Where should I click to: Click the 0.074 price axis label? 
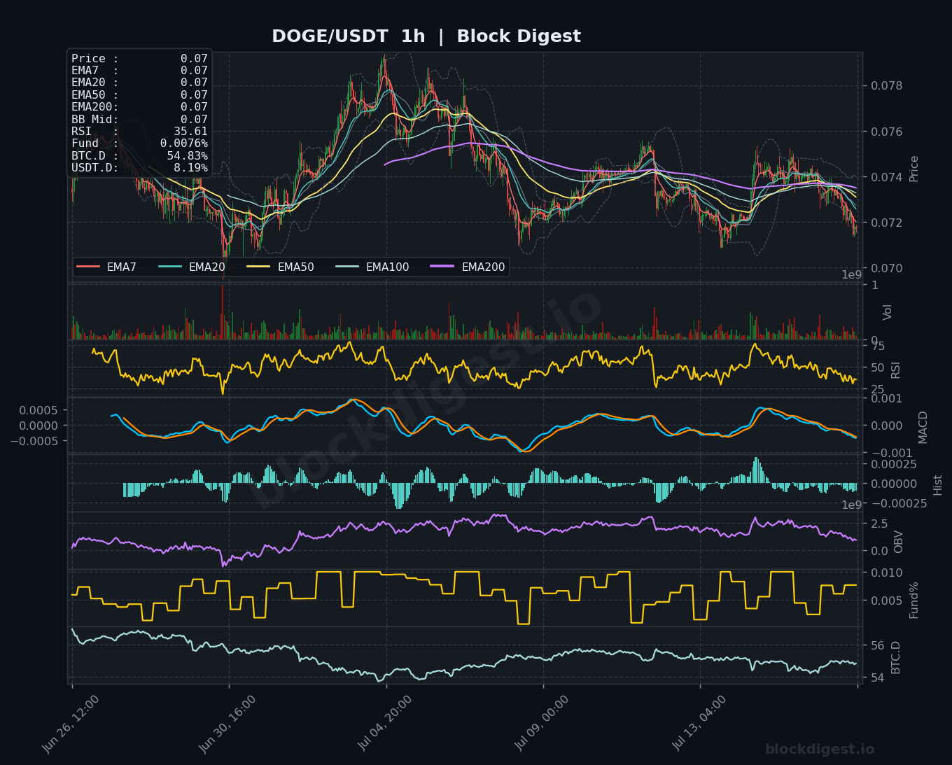[x=886, y=177]
